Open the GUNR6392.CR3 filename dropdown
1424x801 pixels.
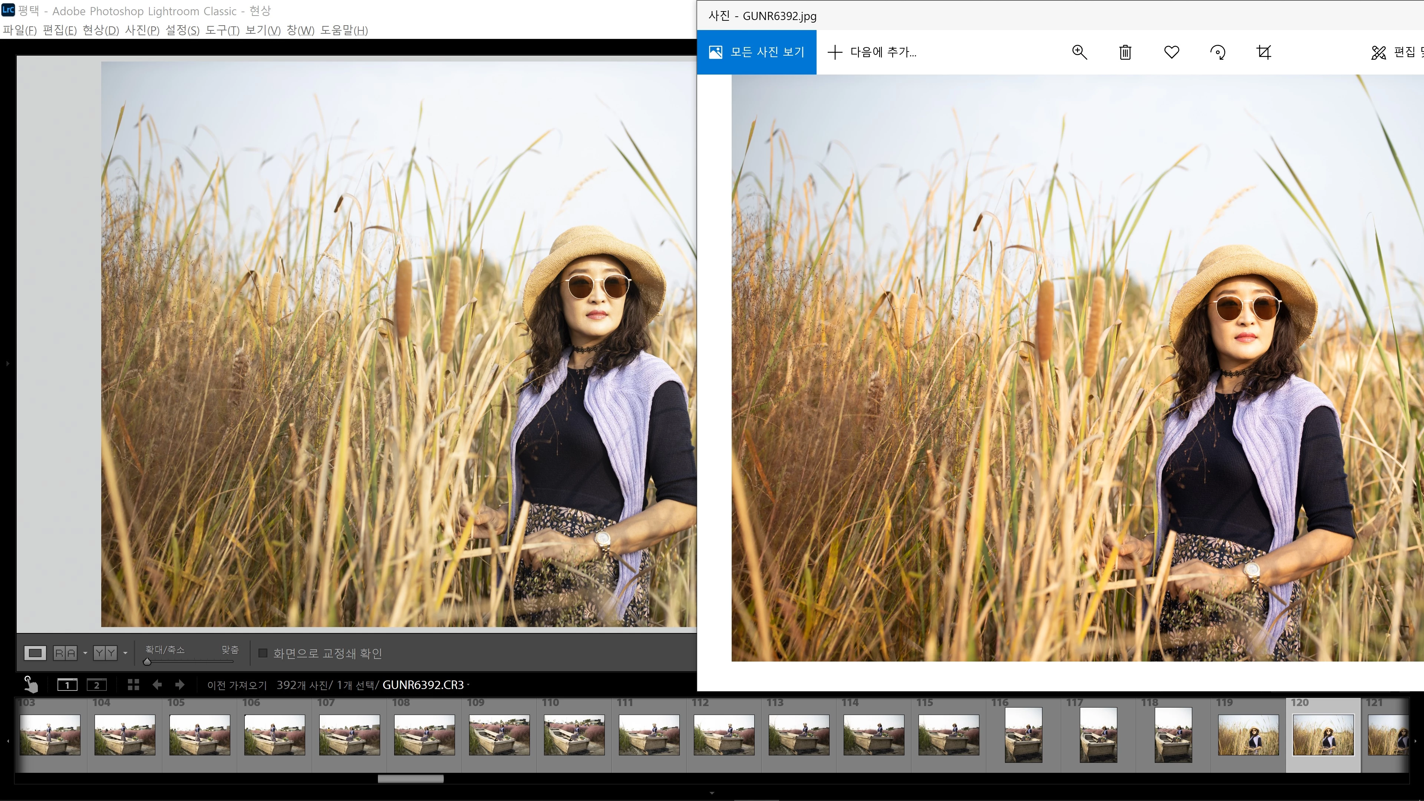pos(468,685)
